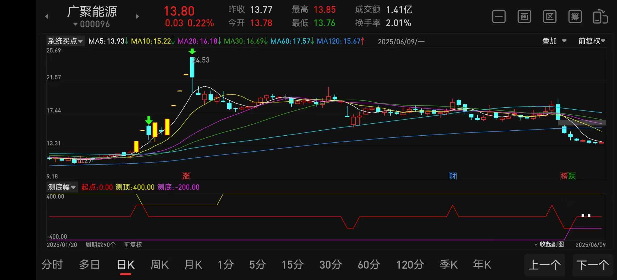Click the MA30: 16.69 label
Image resolution: width=617 pixels, height=280 pixels.
pos(246,41)
